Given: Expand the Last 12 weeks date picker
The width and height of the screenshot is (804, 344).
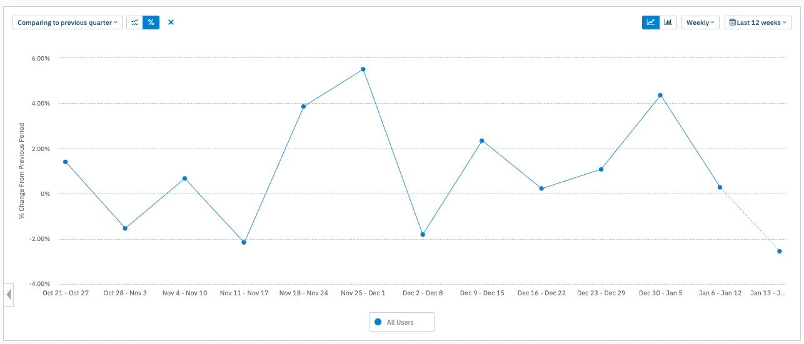Looking at the screenshot, I should point(758,22).
